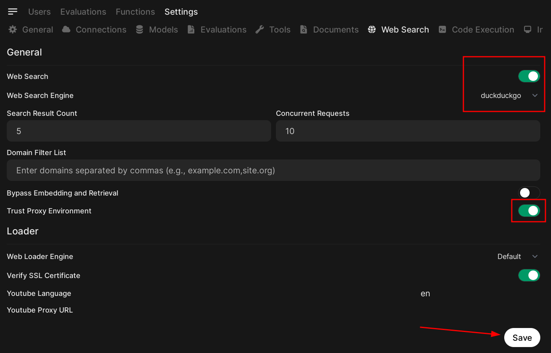Toggle Verify SSL Certificate off
This screenshot has height=353, width=551.
click(529, 275)
